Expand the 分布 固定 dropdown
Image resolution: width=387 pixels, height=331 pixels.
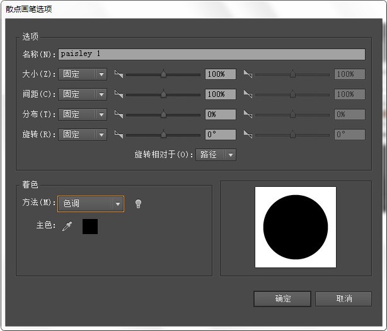pos(83,115)
